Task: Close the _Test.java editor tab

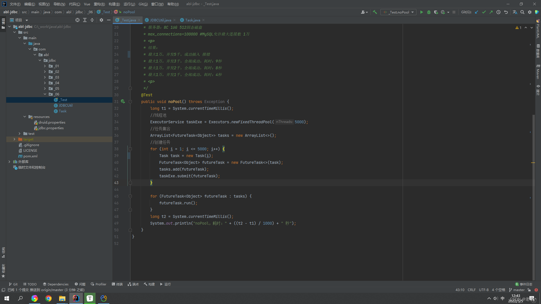Action: [x=139, y=20]
